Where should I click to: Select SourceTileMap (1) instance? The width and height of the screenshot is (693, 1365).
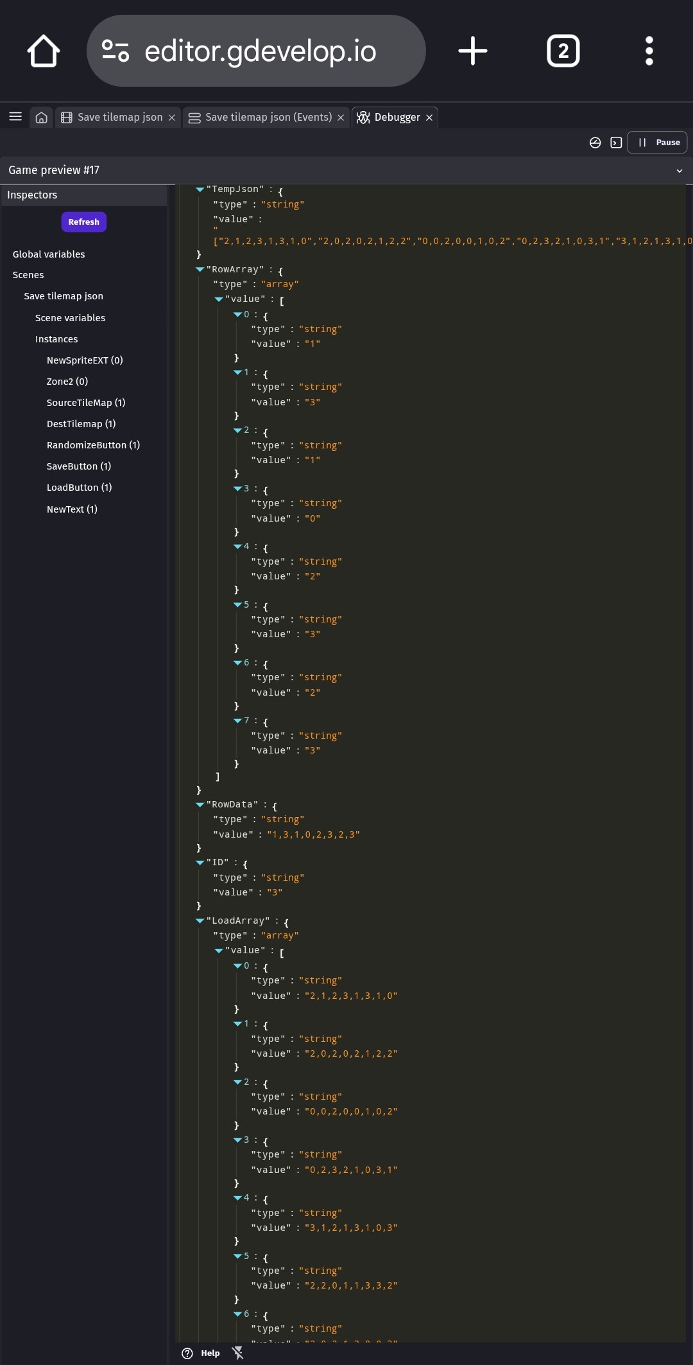pyautogui.click(x=85, y=403)
